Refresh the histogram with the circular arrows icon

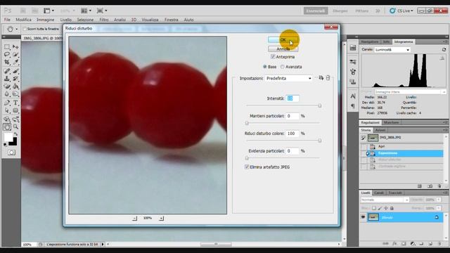(x=444, y=50)
